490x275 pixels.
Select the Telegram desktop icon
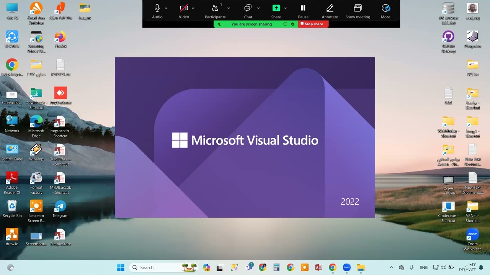tap(60, 209)
